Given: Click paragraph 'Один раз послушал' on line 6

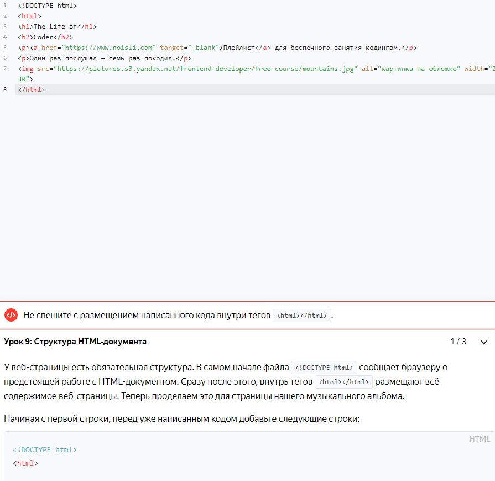Looking at the screenshot, I should (105, 58).
